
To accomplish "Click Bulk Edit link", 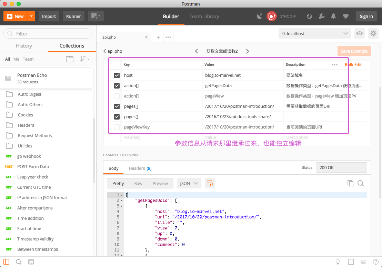I will pyautogui.click(x=353, y=64).
